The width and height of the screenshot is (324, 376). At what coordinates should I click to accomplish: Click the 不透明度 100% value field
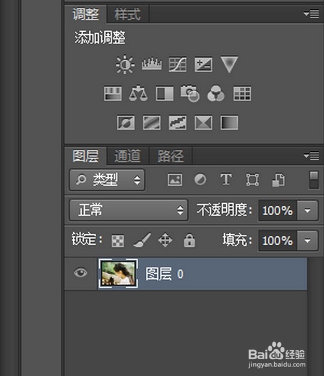tap(277, 211)
